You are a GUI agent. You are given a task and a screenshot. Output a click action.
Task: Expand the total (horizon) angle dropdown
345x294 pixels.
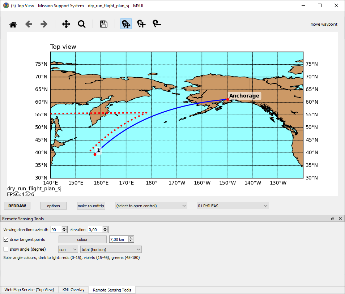110,249
